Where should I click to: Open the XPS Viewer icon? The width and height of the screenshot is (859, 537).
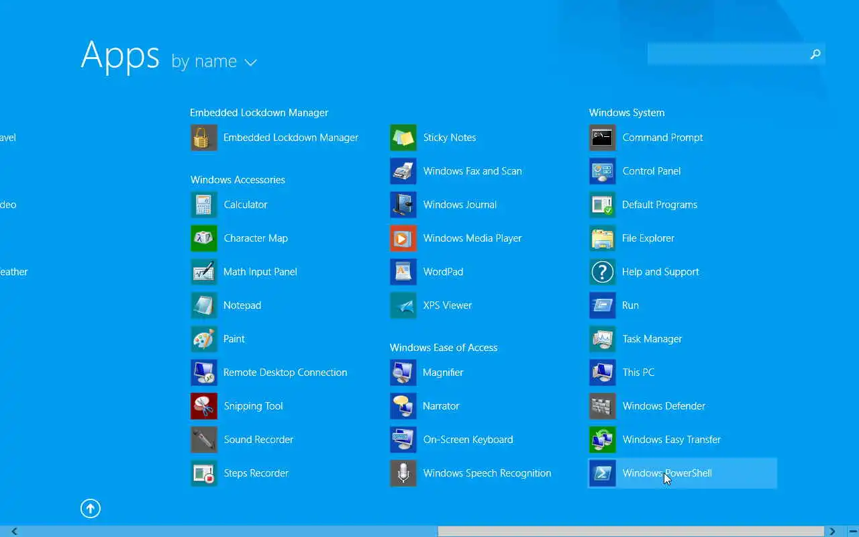[x=403, y=305]
